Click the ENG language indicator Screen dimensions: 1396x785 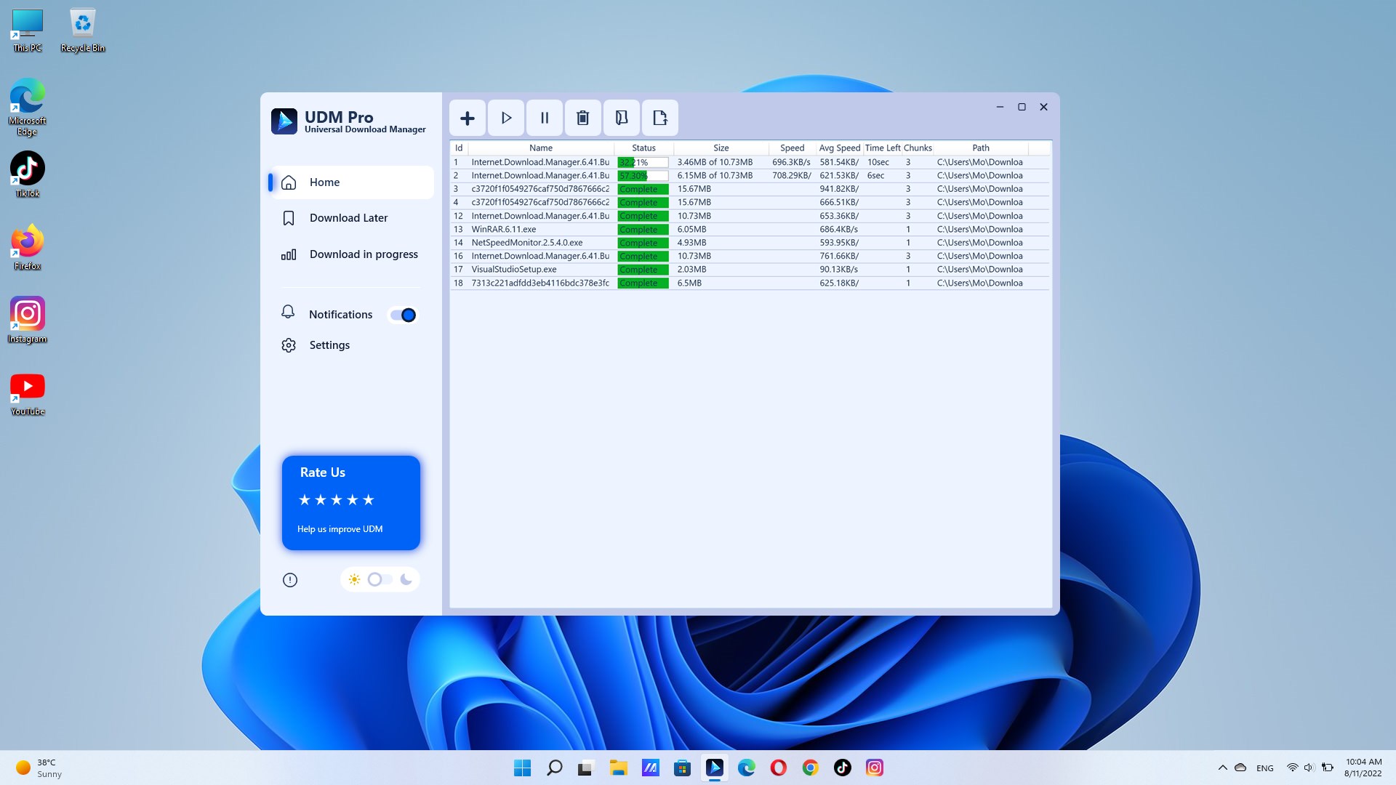1265,768
